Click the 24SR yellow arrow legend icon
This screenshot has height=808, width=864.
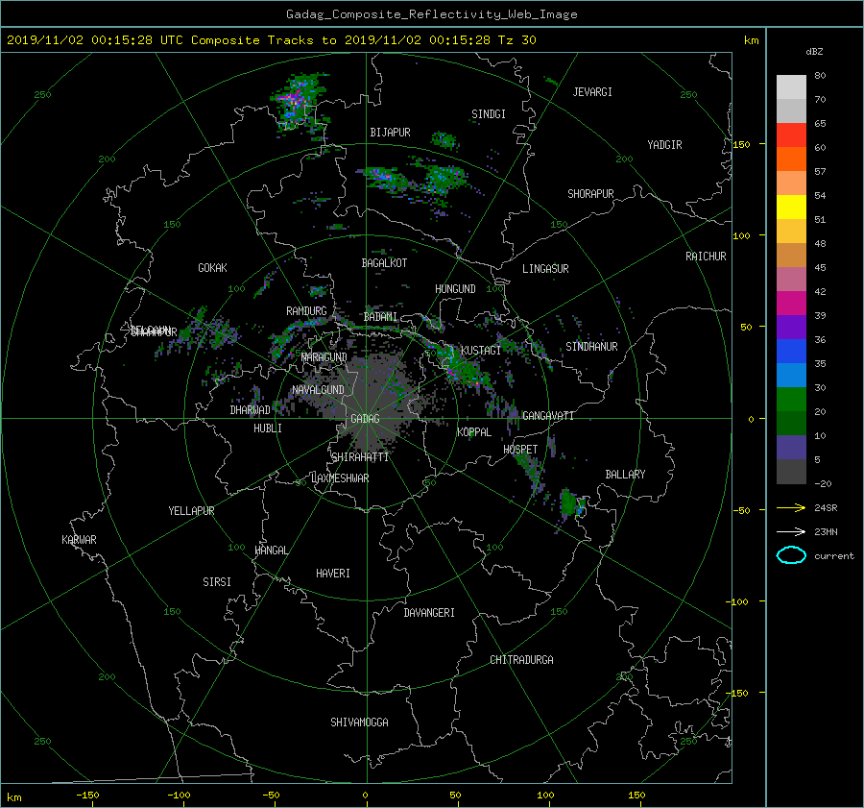(791, 507)
